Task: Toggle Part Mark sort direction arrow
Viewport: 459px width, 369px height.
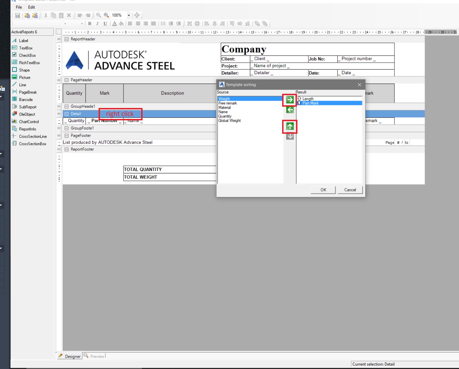Action: pos(299,103)
